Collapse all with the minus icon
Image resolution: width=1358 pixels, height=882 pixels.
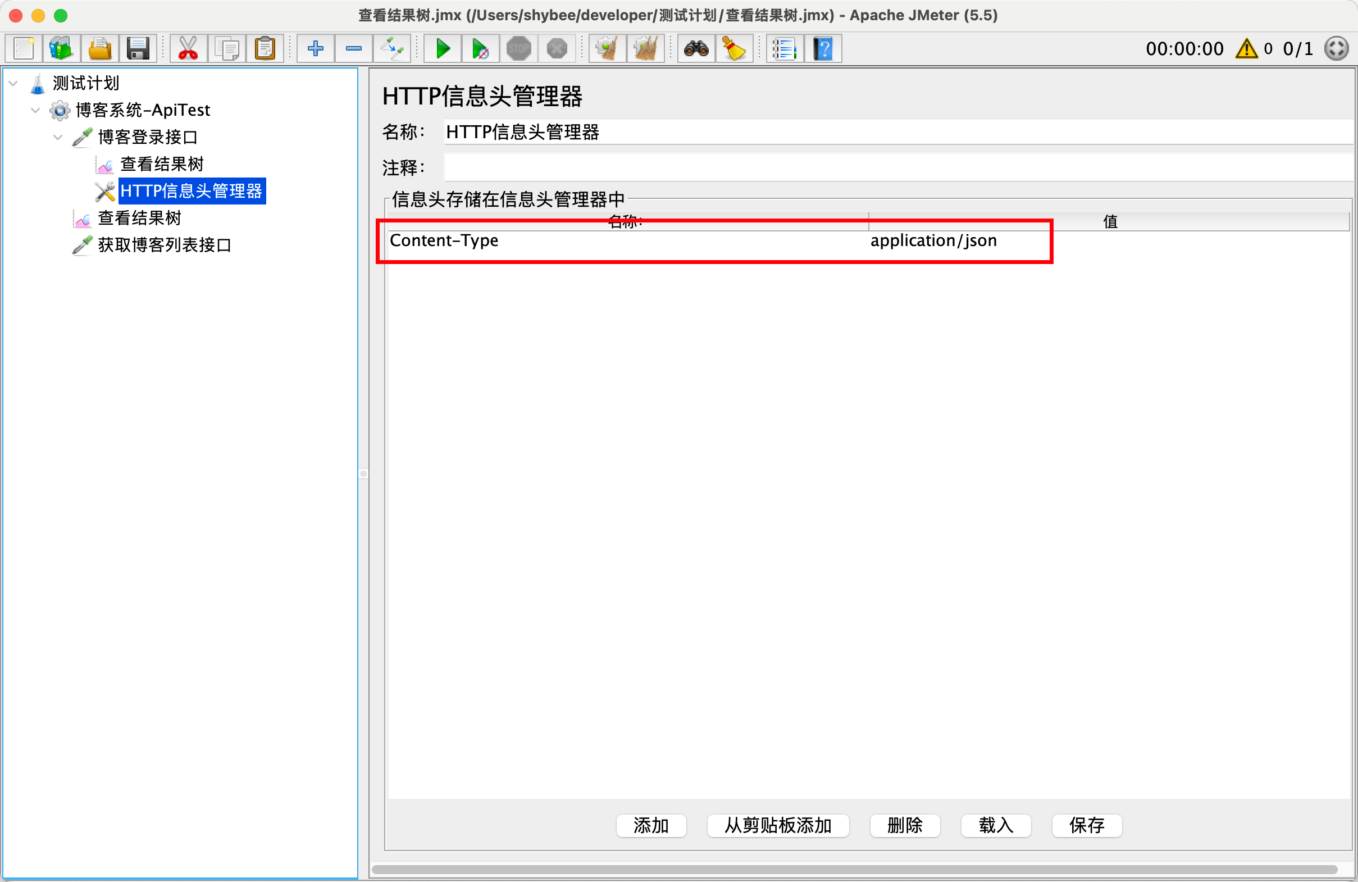coord(354,48)
